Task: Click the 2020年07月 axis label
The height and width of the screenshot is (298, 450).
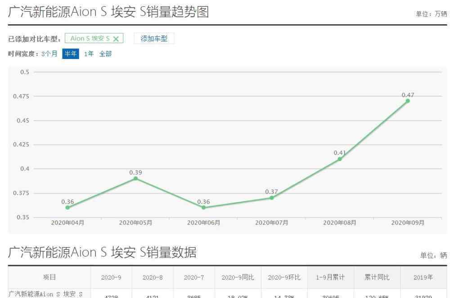Action: (271, 222)
